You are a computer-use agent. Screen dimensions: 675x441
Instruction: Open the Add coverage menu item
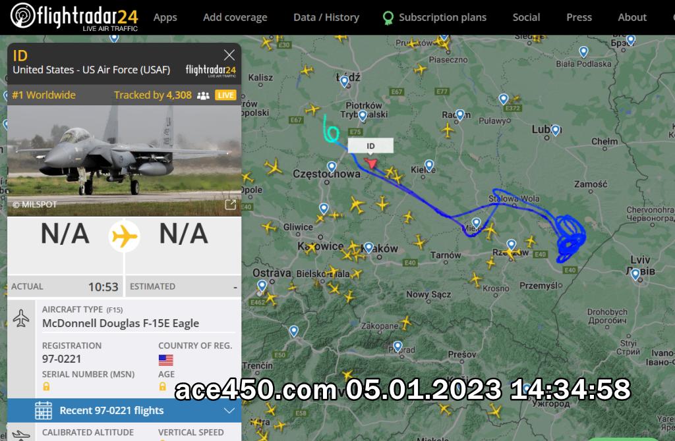coord(235,17)
